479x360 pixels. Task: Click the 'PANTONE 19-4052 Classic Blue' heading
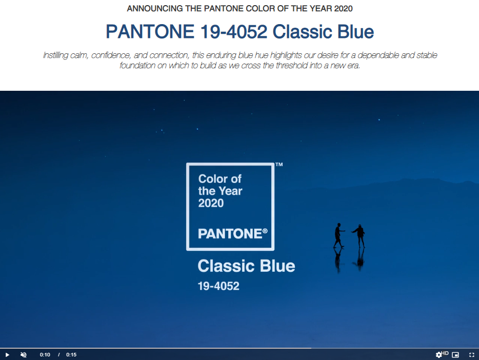[240, 31]
